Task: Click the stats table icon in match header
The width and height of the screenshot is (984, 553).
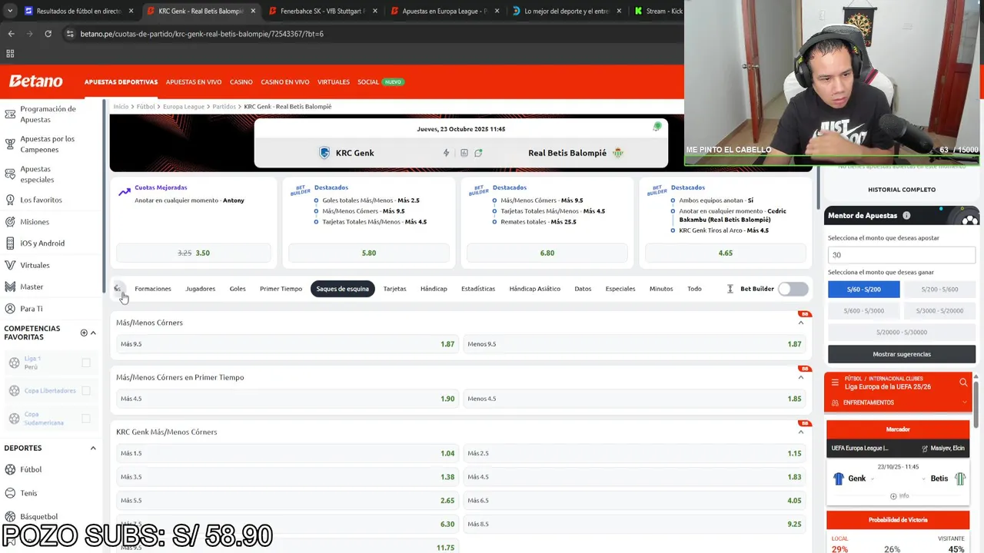Action: [x=464, y=153]
